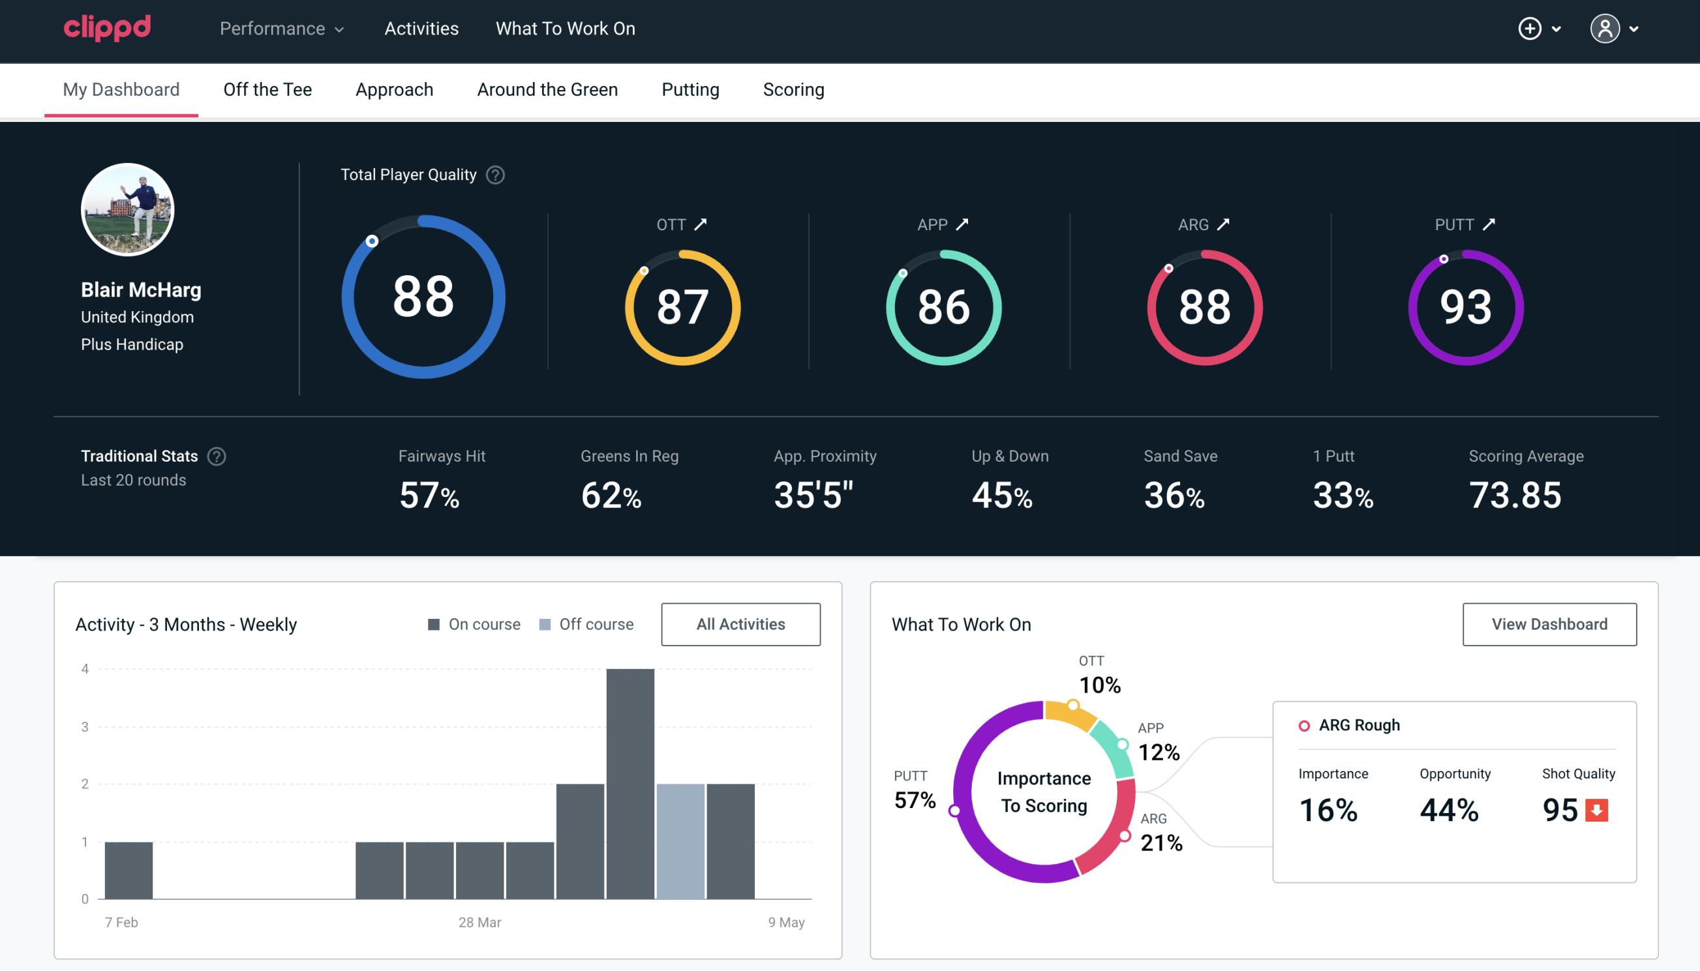Click the View Dashboard button
Image resolution: width=1700 pixels, height=971 pixels.
click(x=1549, y=623)
